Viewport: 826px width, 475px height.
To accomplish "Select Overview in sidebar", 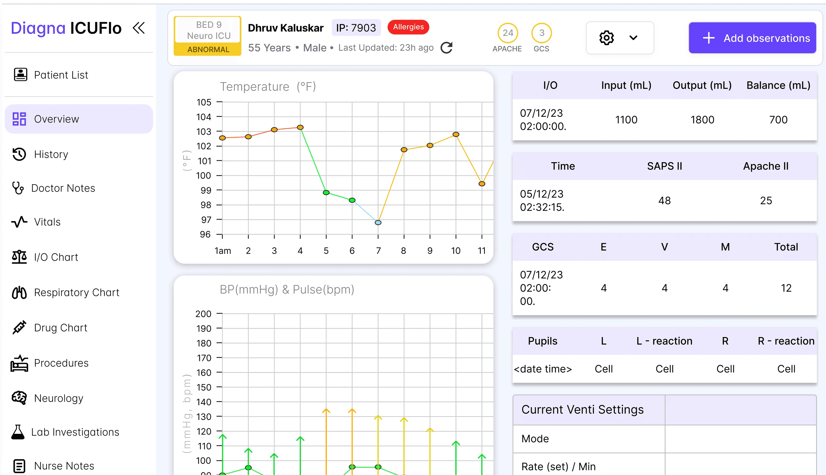I will [79, 119].
